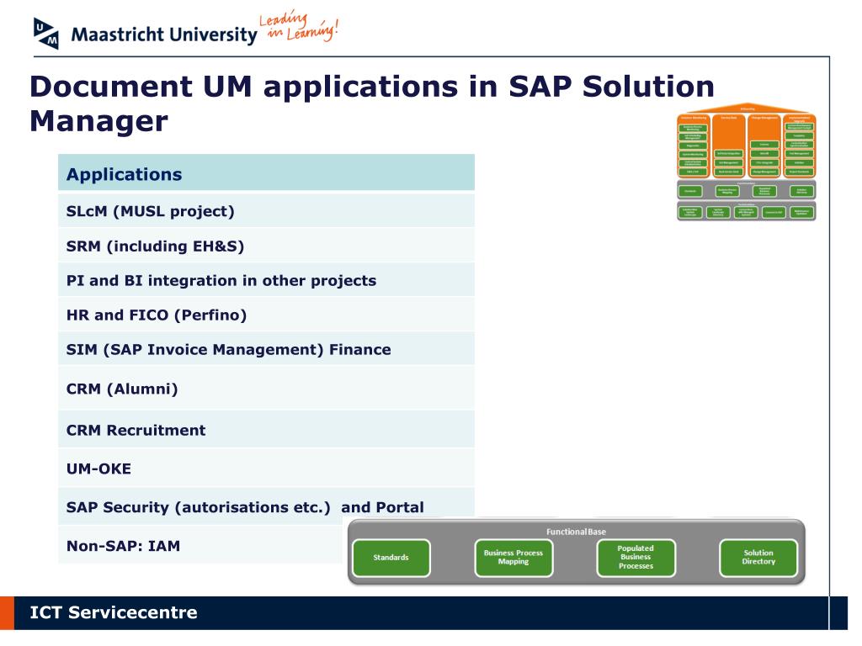Select the 'CRM (Alumni)' row
This screenshot has width=862, height=646.
pos(266,389)
